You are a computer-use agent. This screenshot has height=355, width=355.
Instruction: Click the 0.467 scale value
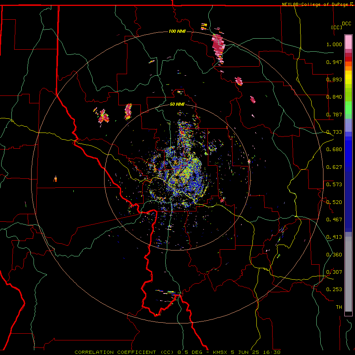point(334,220)
